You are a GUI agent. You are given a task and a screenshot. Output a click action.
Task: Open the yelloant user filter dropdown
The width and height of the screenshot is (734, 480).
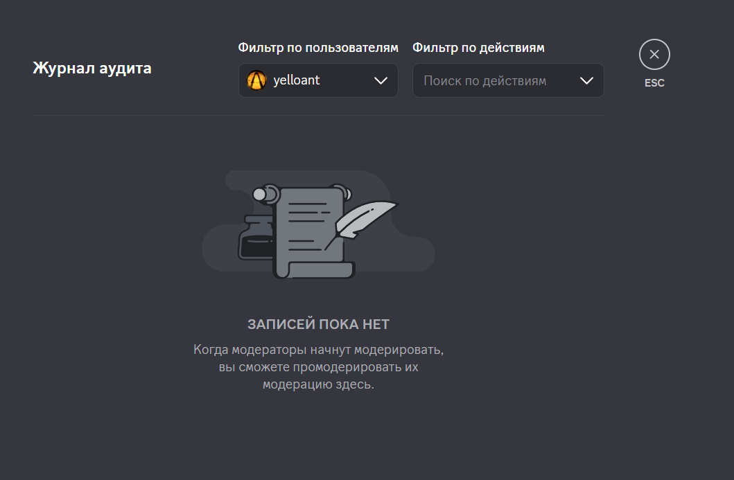tap(318, 80)
